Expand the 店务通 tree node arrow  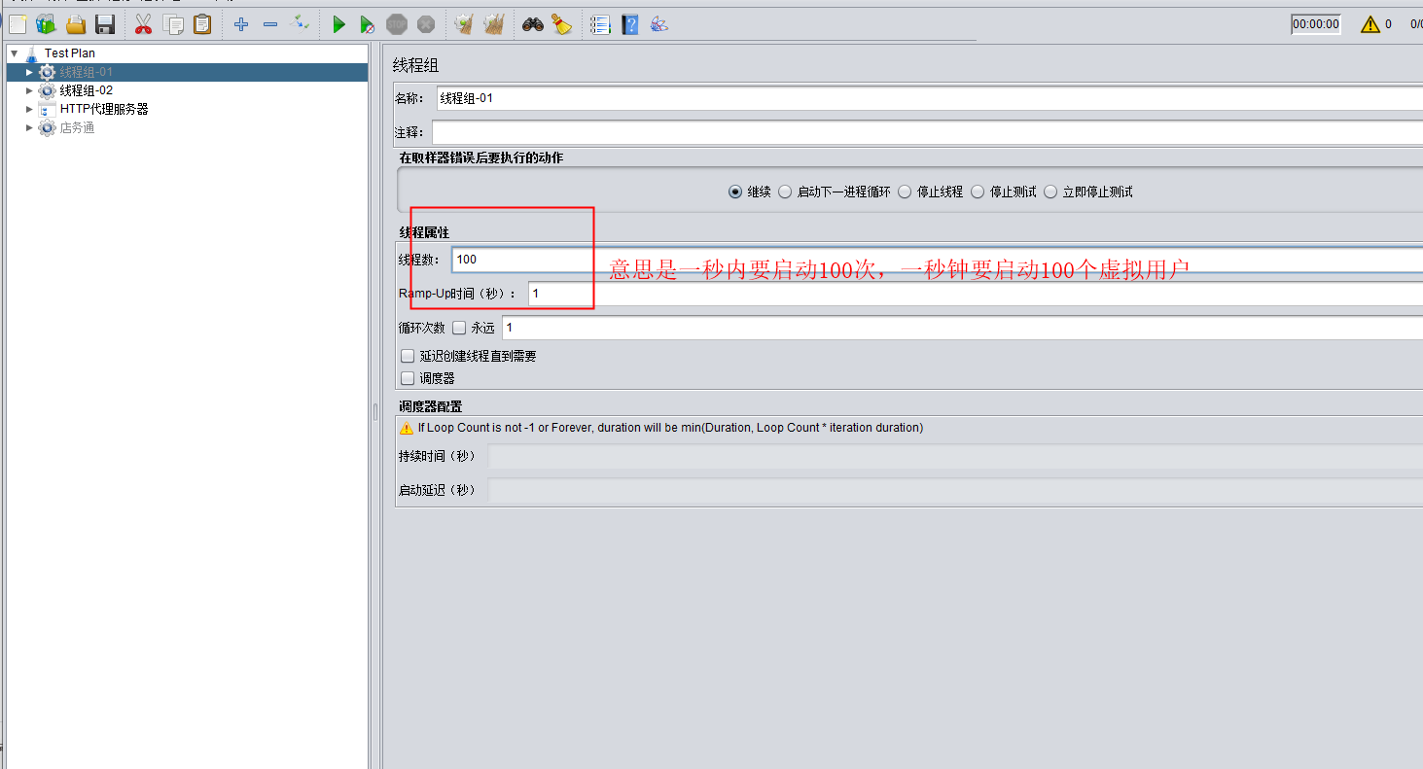pyautogui.click(x=29, y=127)
